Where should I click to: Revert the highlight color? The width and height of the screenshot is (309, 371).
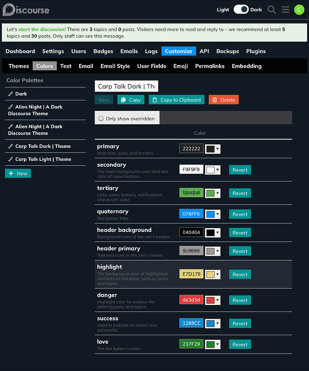coord(240,275)
